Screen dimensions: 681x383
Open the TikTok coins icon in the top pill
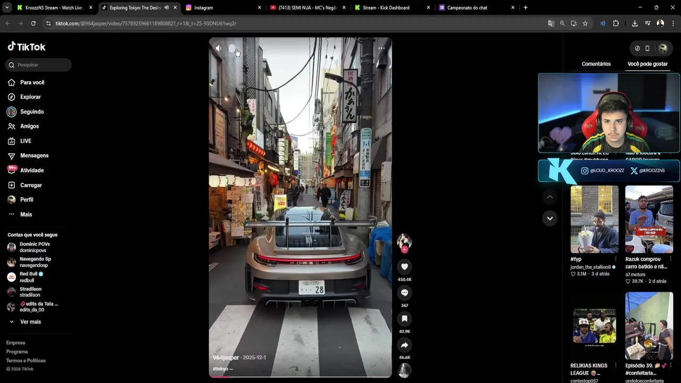tap(637, 48)
